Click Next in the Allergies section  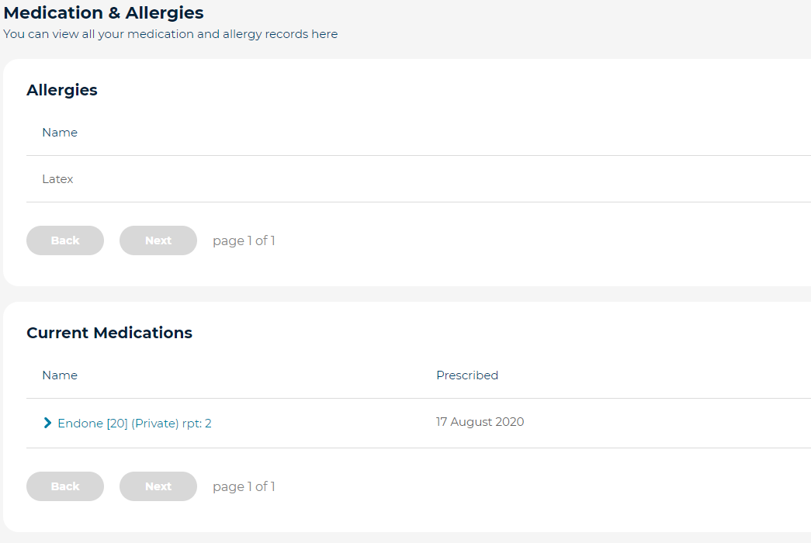coord(158,240)
